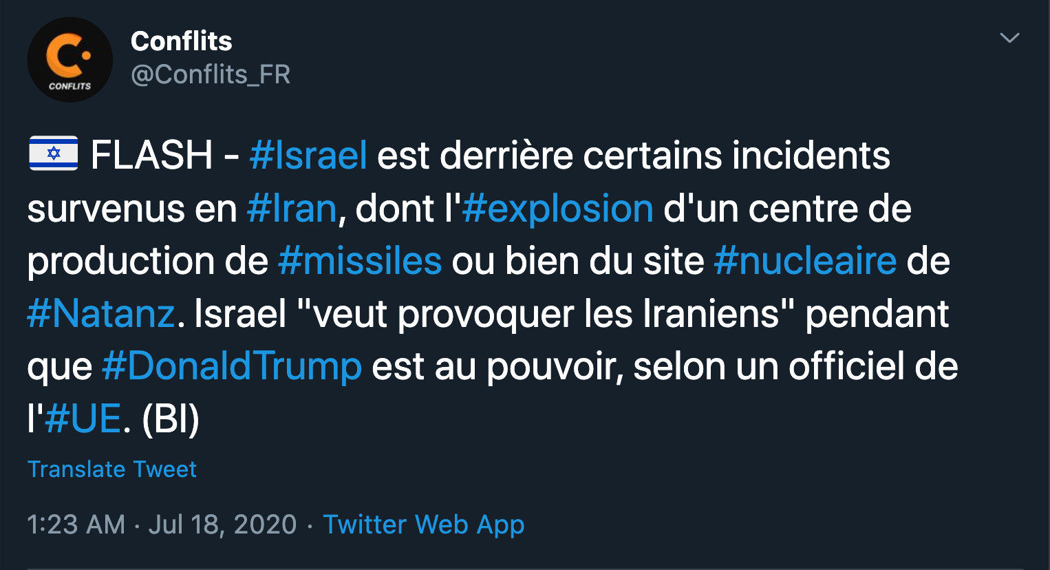Visit the #Natanz hashtag
1050x570 pixels.
point(101,314)
